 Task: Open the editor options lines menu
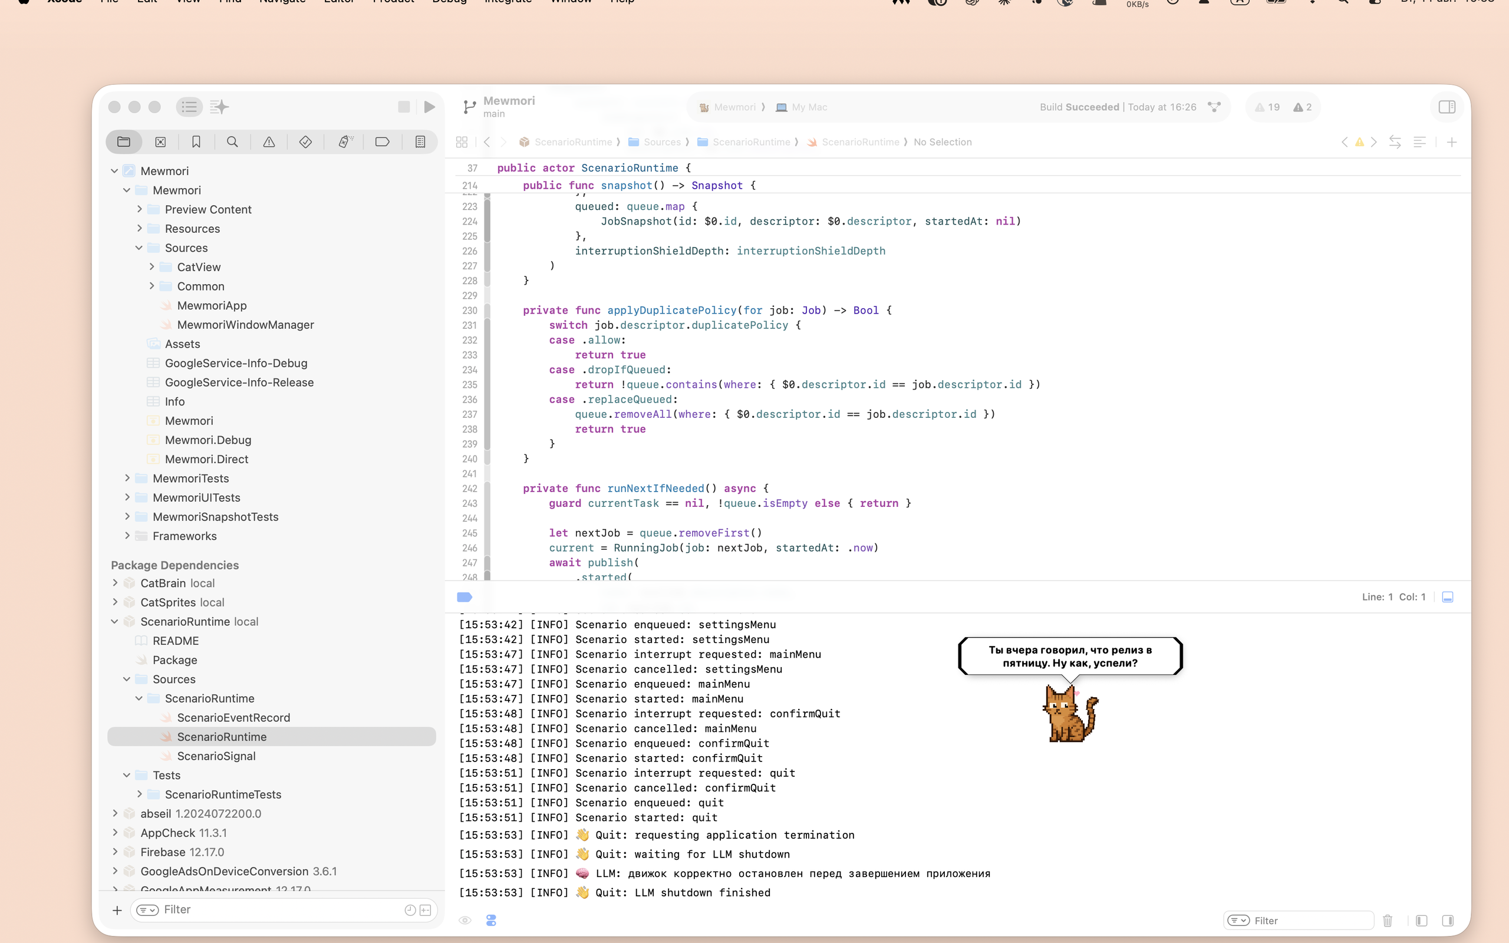1419,142
